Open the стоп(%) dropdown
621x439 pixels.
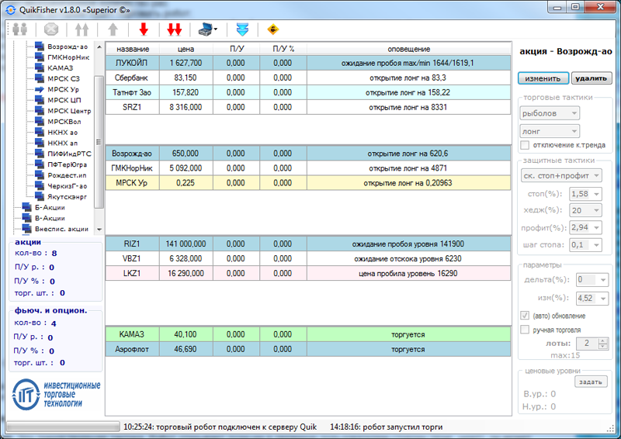pyautogui.click(x=586, y=194)
